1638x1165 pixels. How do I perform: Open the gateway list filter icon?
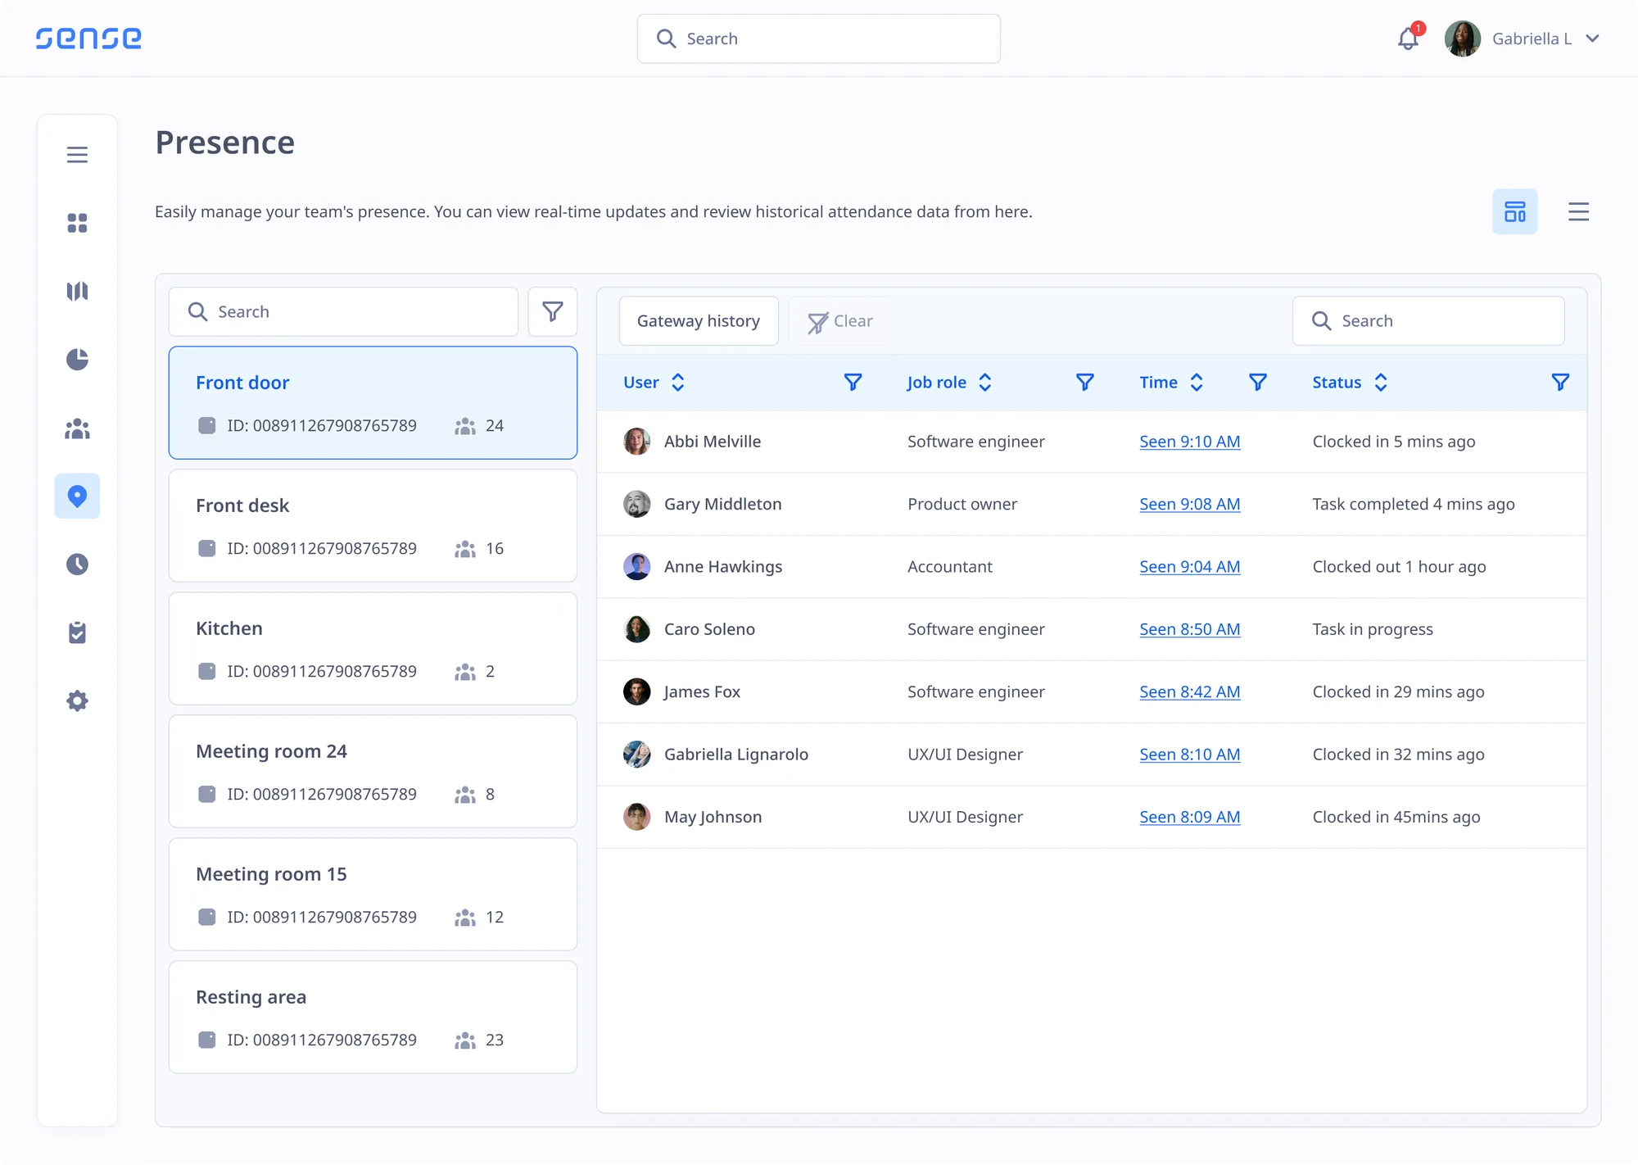coord(553,311)
